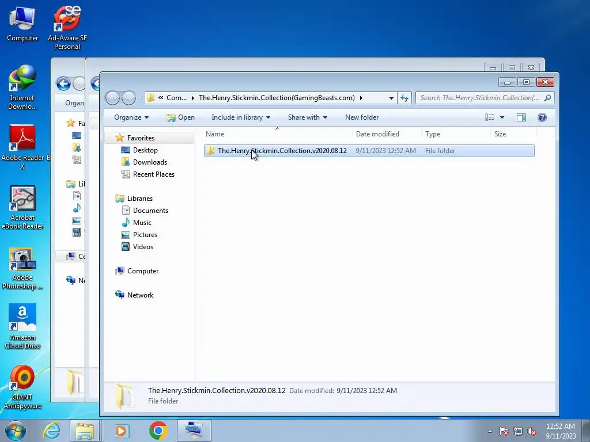Open the Windows Start menu orb
The image size is (590, 442).
[x=15, y=430]
